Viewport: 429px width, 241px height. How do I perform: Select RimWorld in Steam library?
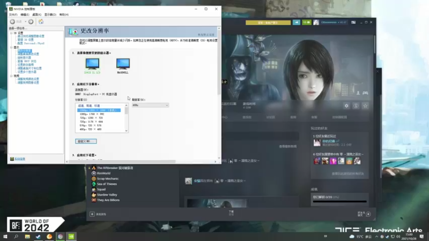[x=103, y=173]
